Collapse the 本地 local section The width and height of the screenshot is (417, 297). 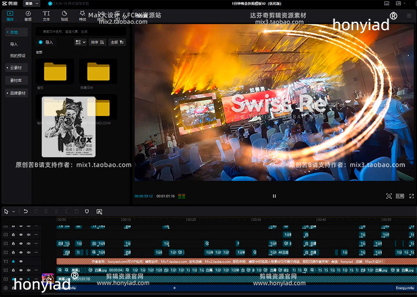(16, 32)
